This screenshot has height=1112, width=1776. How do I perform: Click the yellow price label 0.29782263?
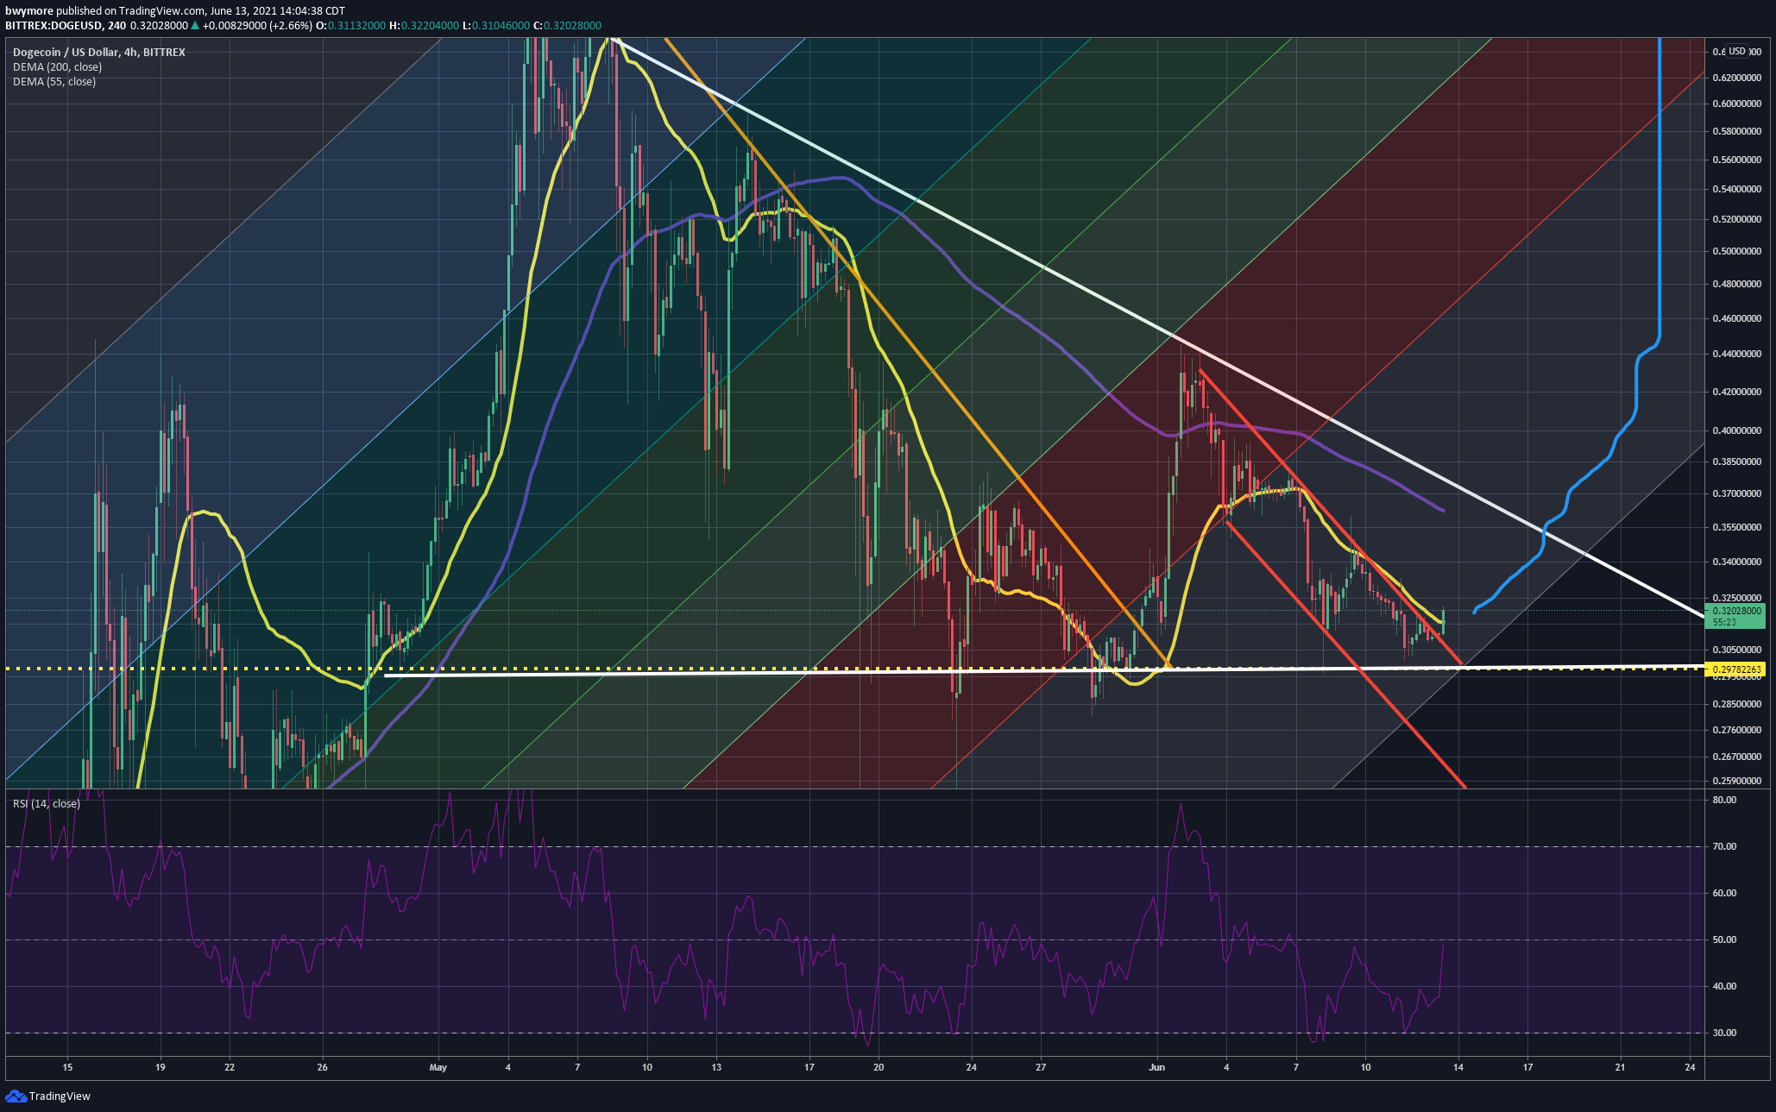(x=1736, y=669)
